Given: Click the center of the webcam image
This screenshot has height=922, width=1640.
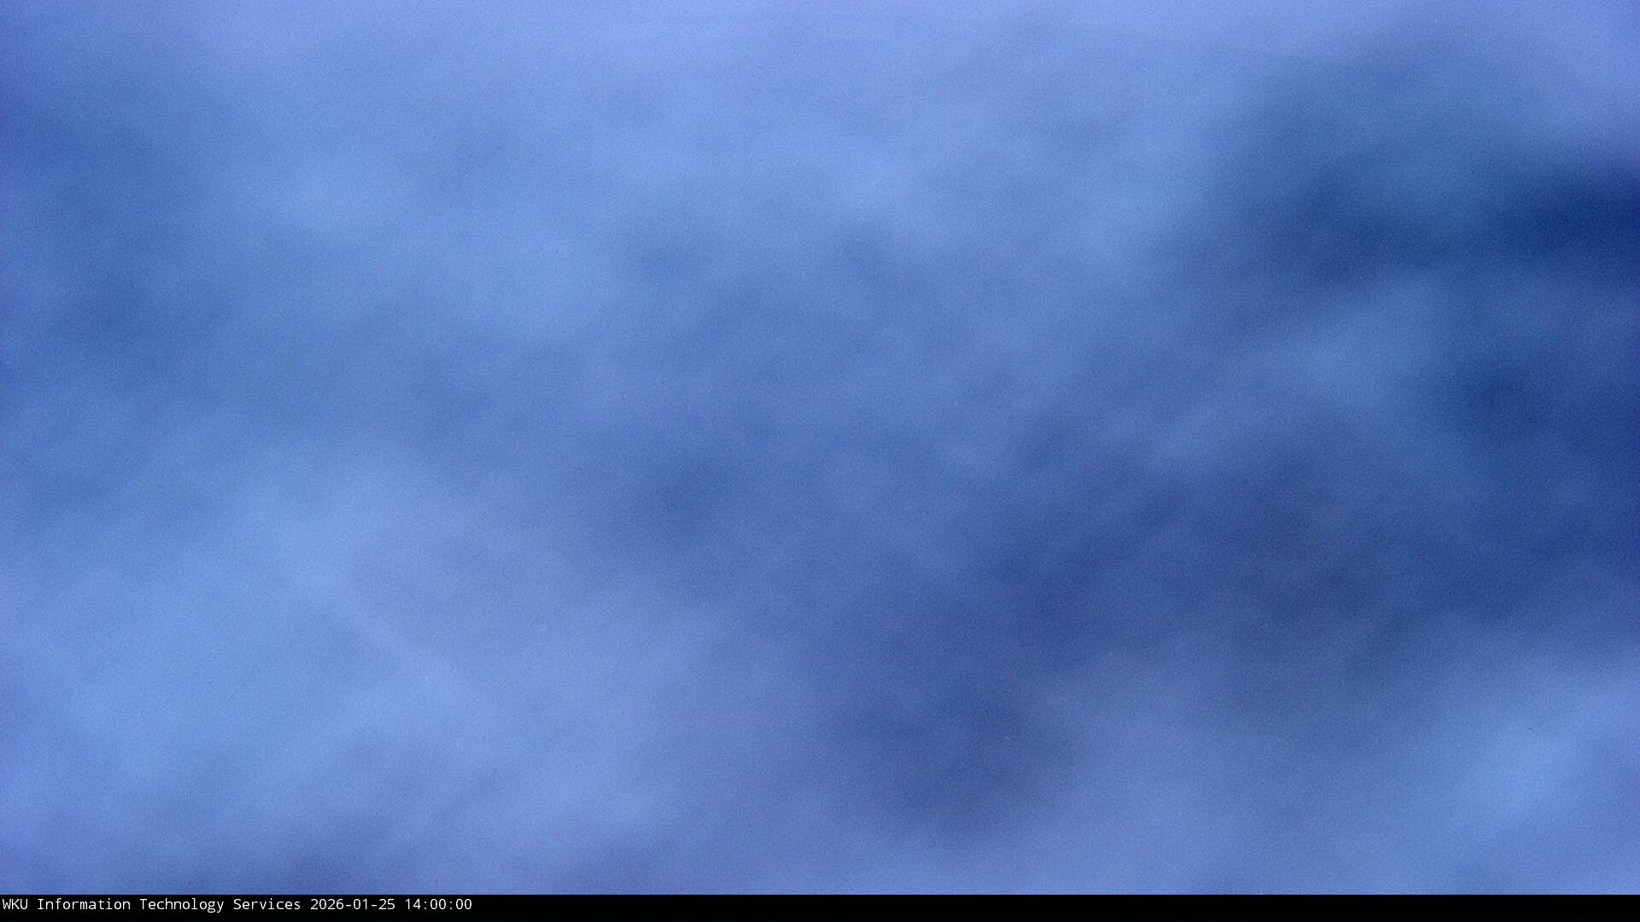Looking at the screenshot, I should 820,447.
